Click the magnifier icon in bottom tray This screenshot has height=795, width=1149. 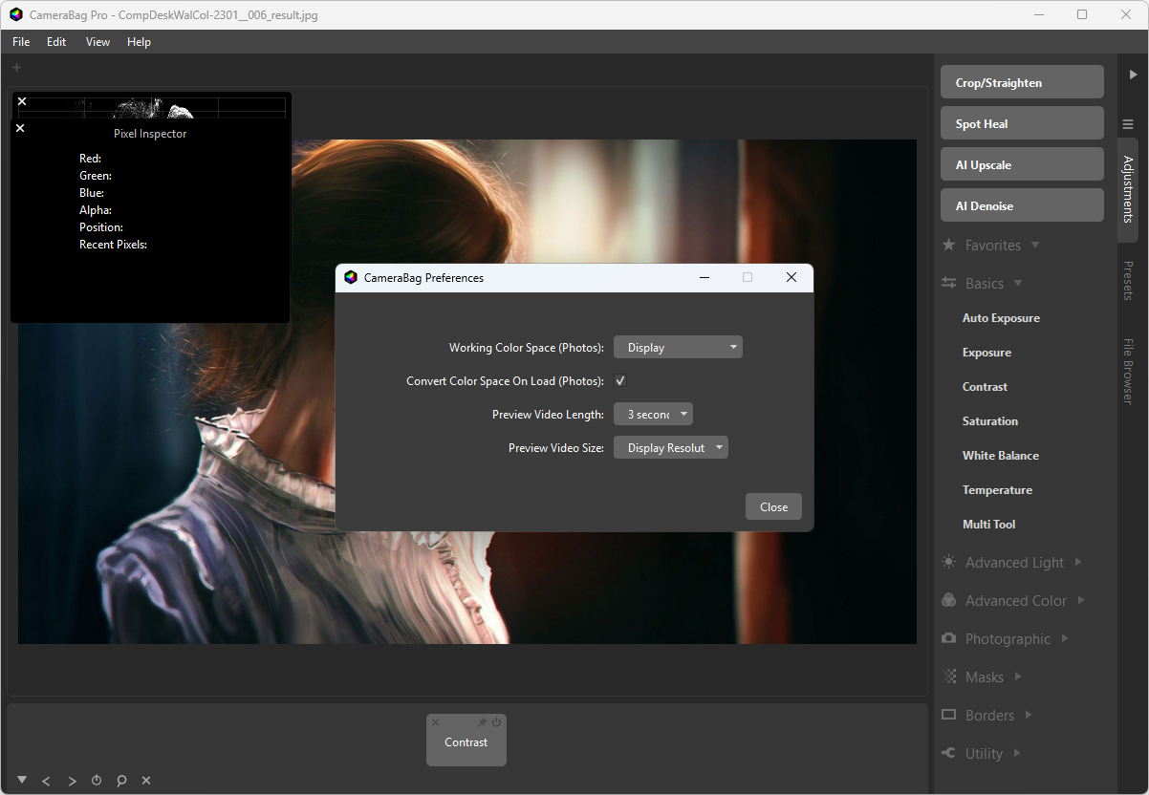[121, 781]
